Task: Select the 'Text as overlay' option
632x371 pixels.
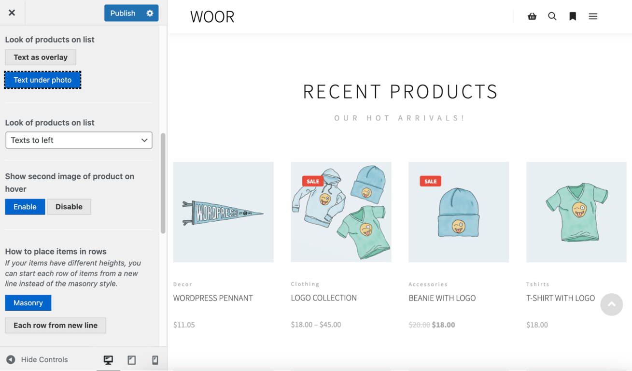Action: point(40,57)
